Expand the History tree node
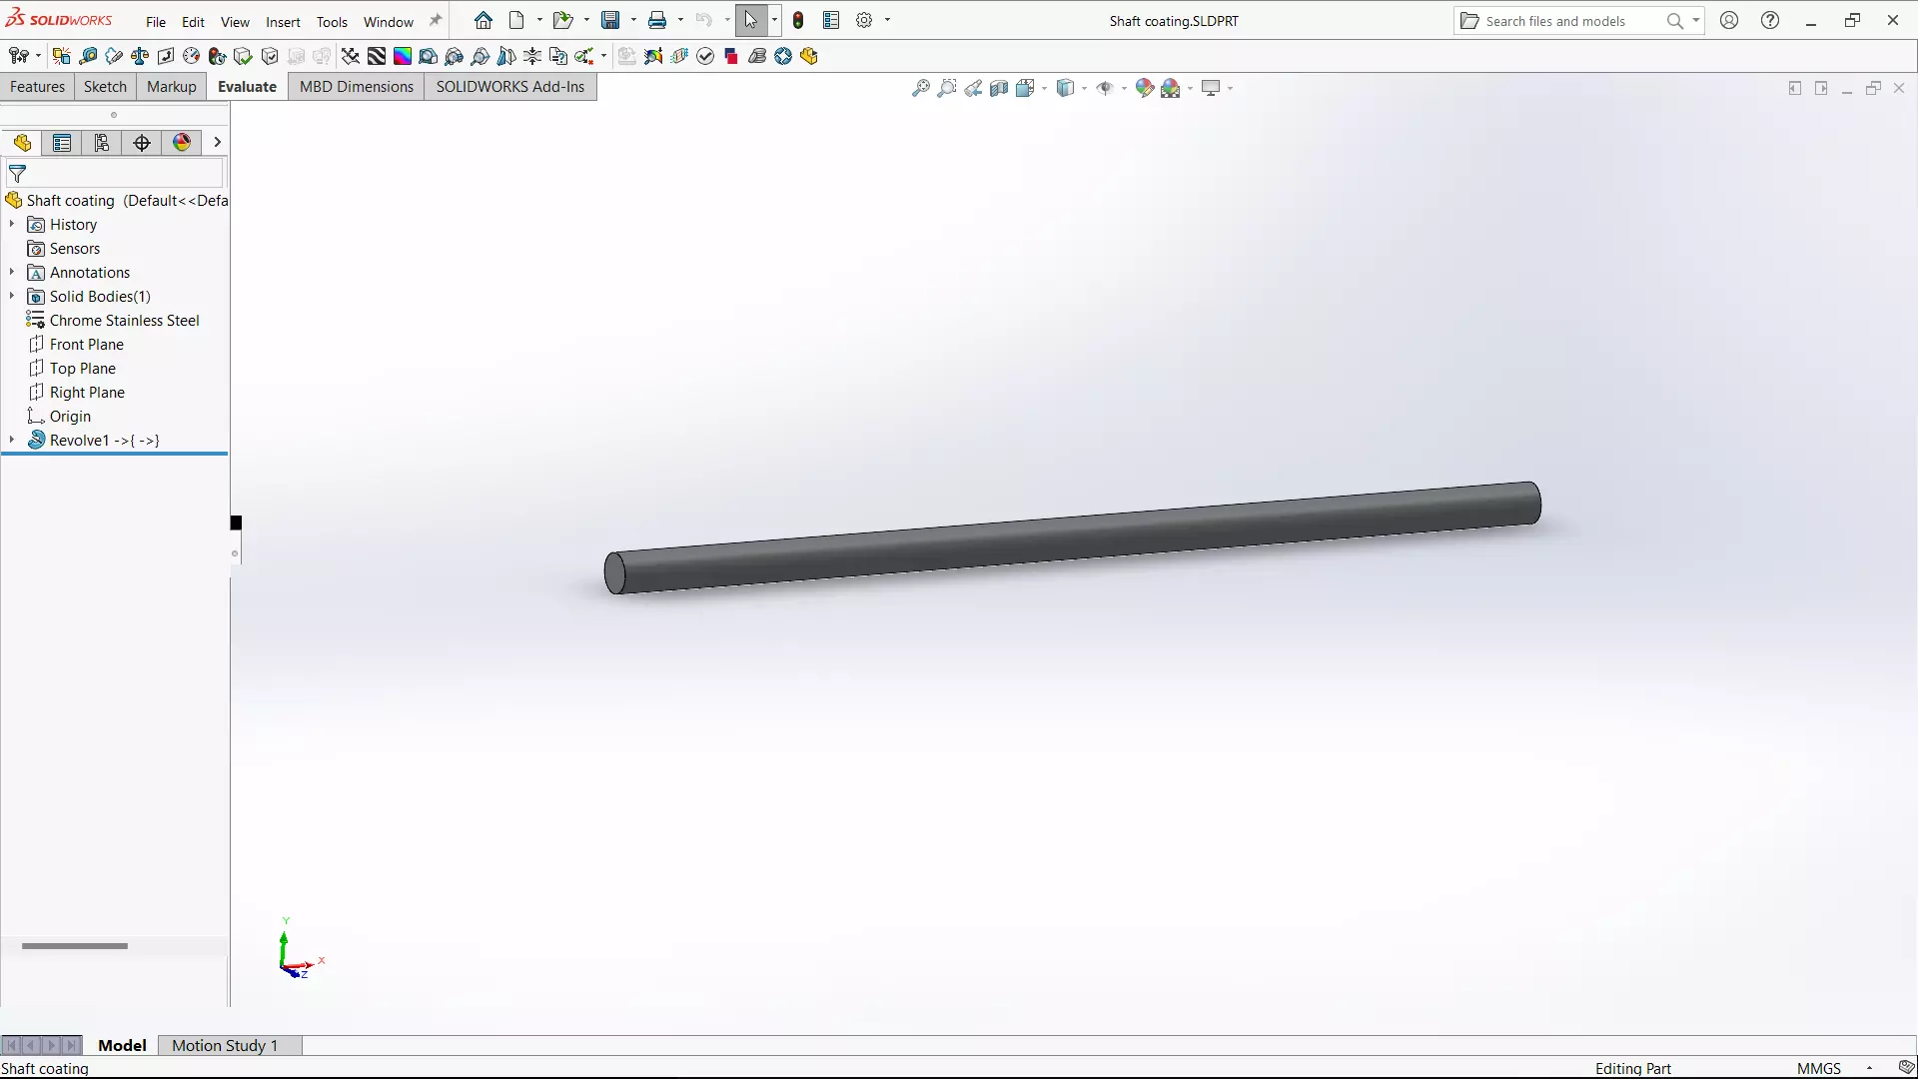 12,224
